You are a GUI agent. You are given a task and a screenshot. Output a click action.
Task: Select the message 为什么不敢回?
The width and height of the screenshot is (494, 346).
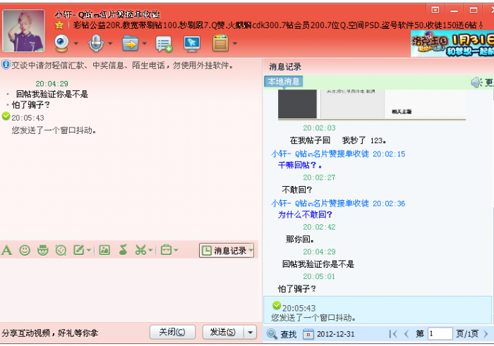click(305, 214)
